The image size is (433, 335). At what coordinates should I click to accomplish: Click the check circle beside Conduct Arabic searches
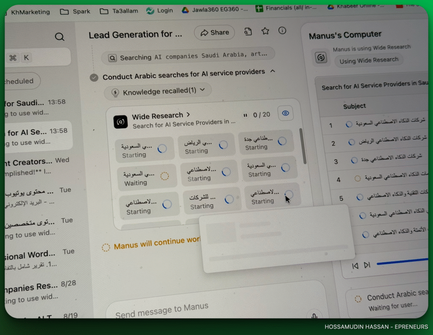94,78
